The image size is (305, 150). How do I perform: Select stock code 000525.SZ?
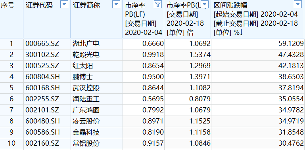pyautogui.click(x=42, y=66)
